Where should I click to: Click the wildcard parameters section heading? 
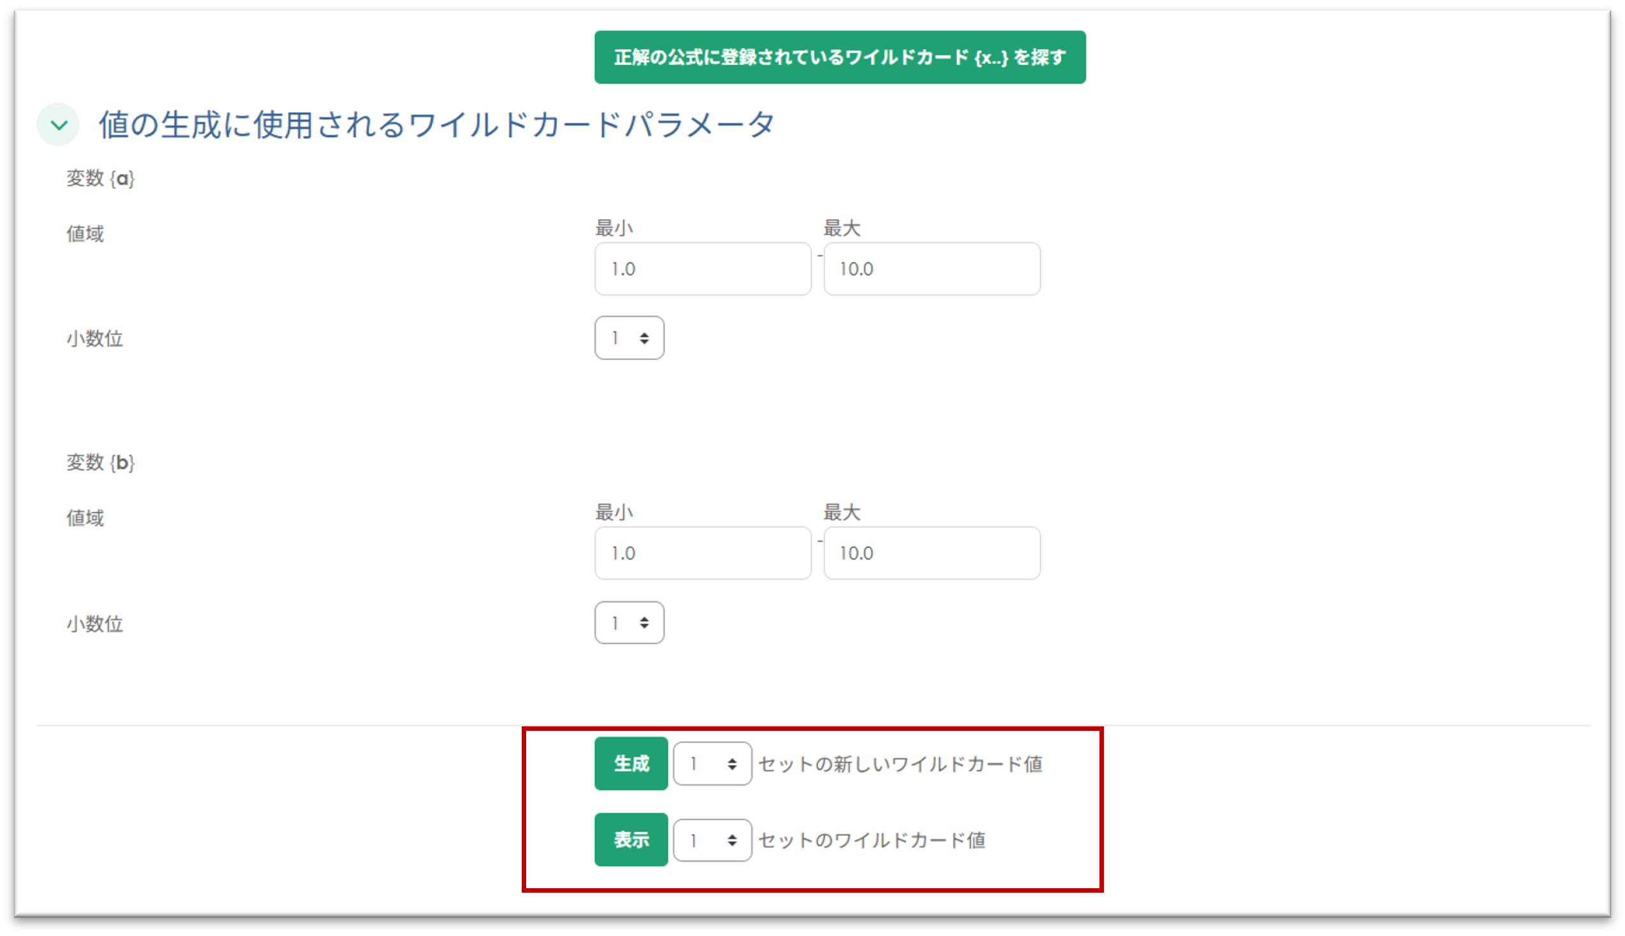coord(436,125)
